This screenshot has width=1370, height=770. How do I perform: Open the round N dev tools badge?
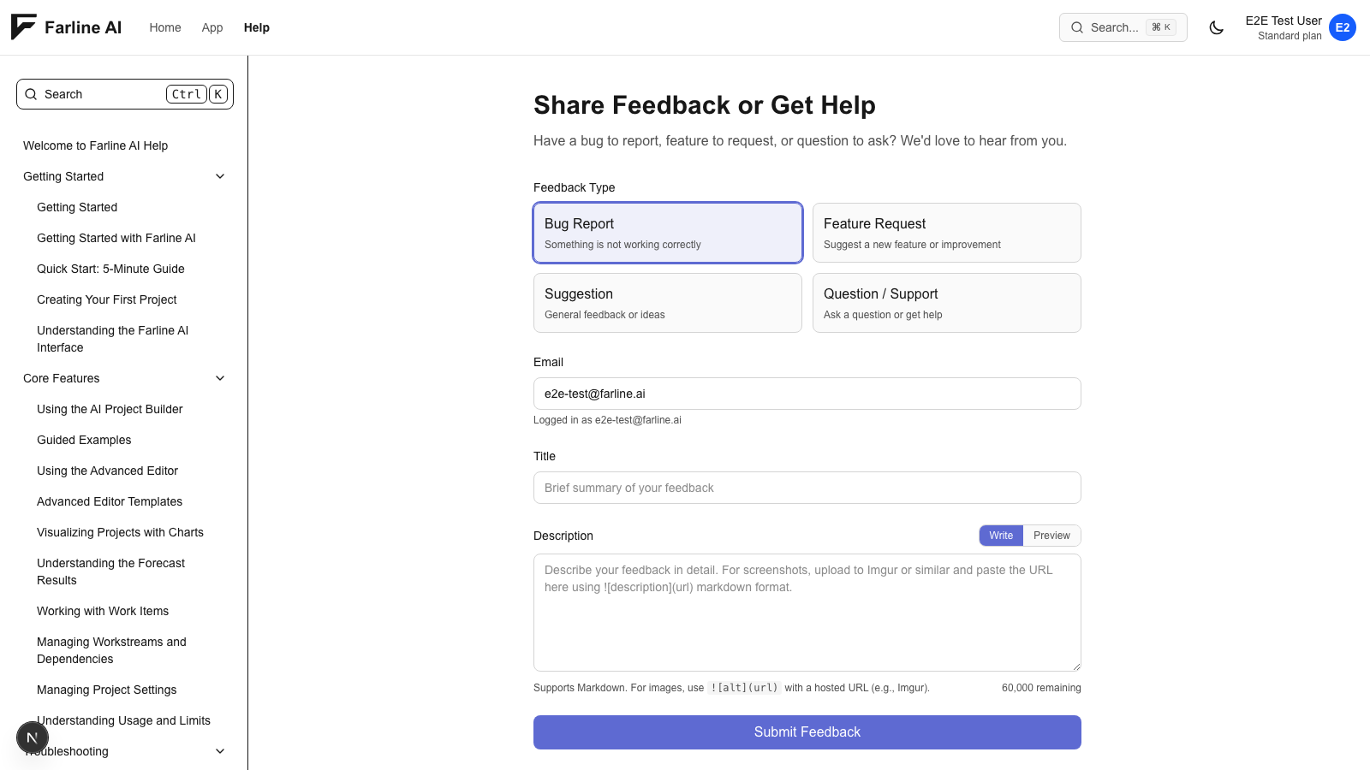33,737
